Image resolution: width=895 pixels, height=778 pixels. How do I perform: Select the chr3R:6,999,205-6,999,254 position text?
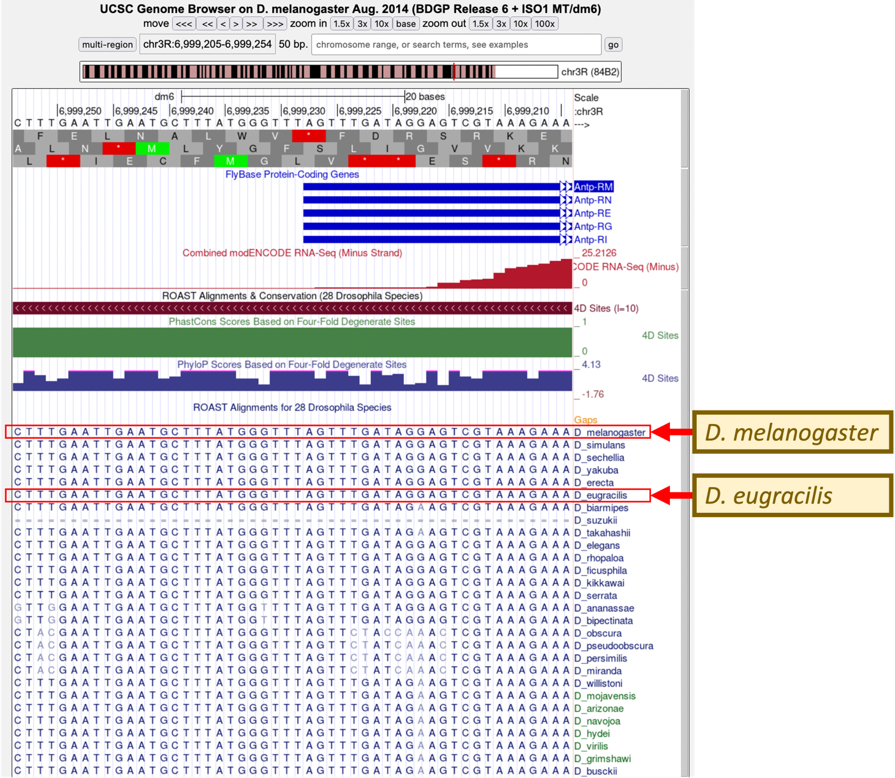click(x=207, y=44)
